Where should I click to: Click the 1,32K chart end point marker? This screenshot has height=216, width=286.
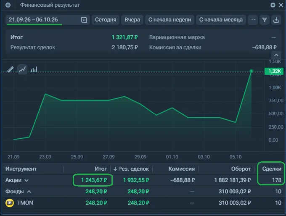(252, 71)
